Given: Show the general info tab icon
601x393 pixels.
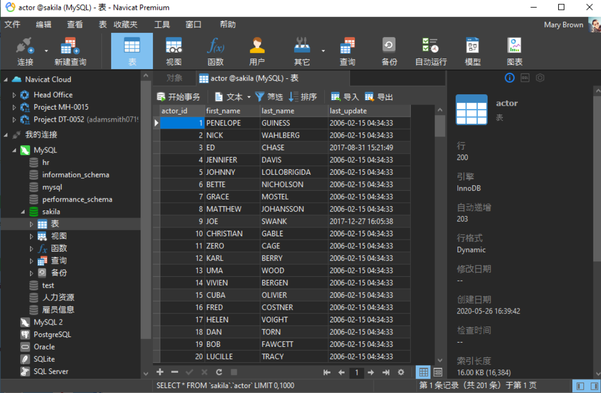Looking at the screenshot, I should pyautogui.click(x=510, y=78).
